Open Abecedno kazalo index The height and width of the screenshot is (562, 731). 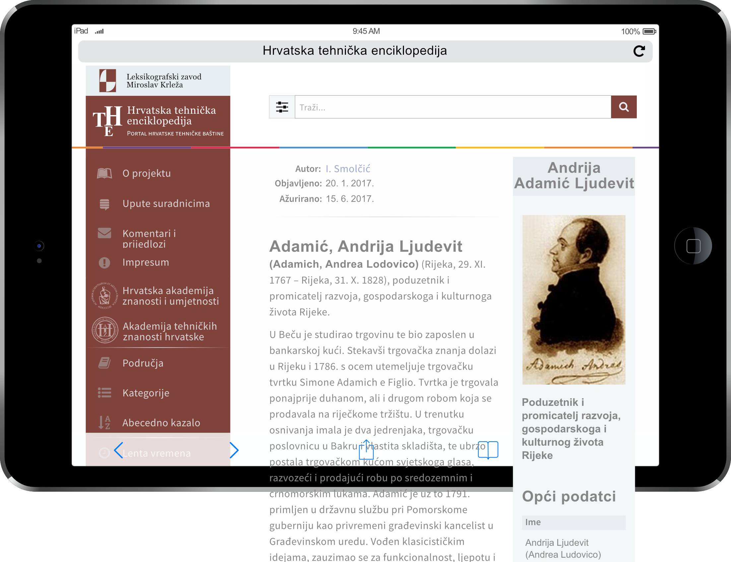tap(161, 422)
